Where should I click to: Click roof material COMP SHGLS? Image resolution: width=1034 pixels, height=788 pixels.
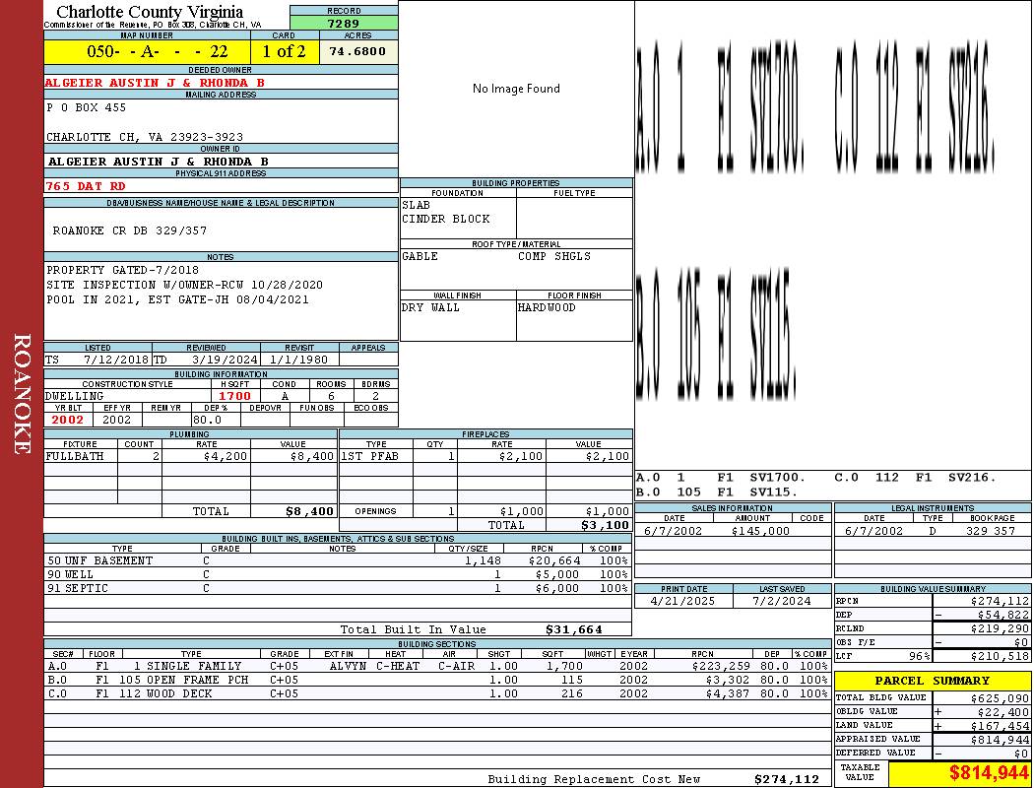point(554,256)
